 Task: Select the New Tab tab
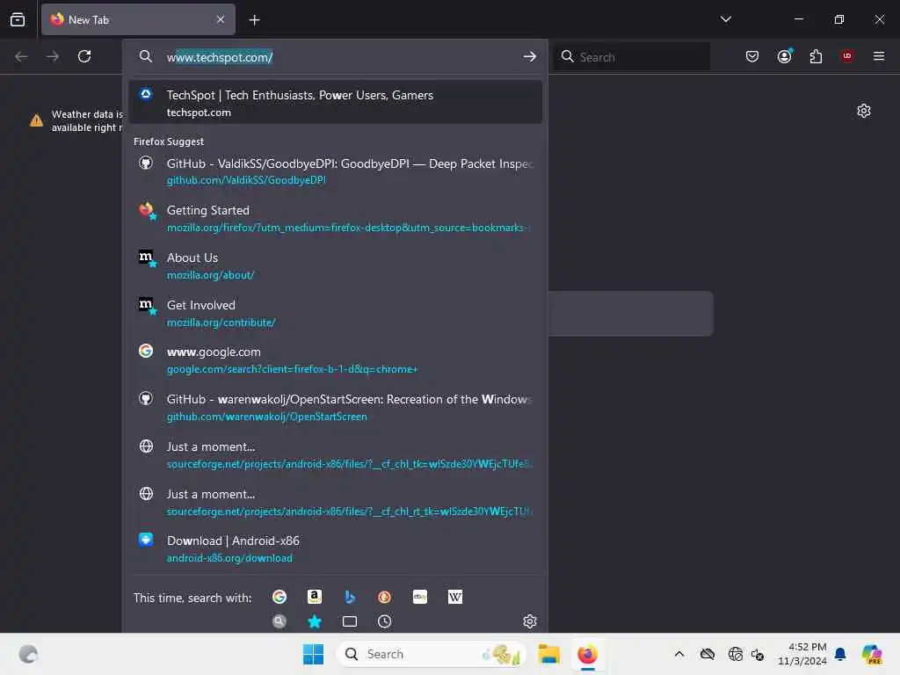tap(138, 19)
